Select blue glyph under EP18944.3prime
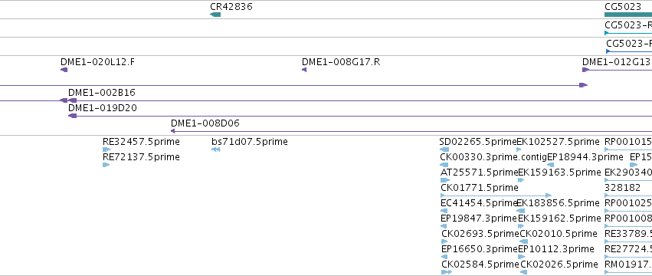The image size is (652, 276). pos(551,165)
